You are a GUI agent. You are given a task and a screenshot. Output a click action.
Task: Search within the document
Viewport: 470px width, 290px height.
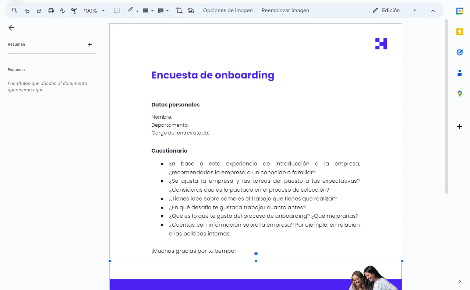point(15,10)
